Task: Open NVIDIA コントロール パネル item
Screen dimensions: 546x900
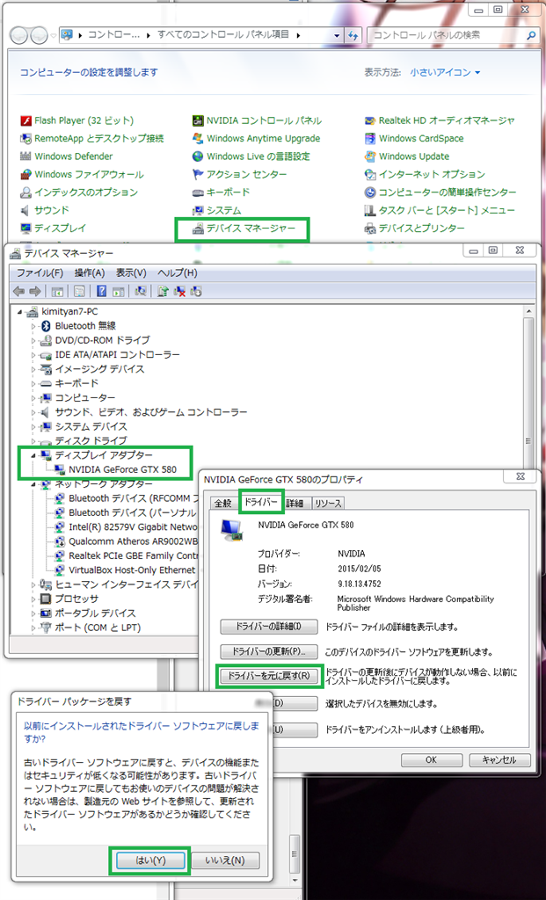Action: tap(257, 120)
